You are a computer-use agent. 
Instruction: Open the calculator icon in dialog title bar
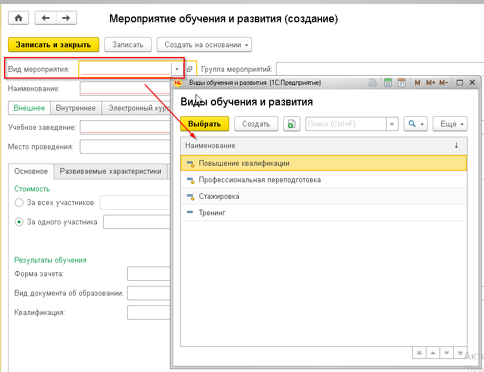[x=388, y=83]
